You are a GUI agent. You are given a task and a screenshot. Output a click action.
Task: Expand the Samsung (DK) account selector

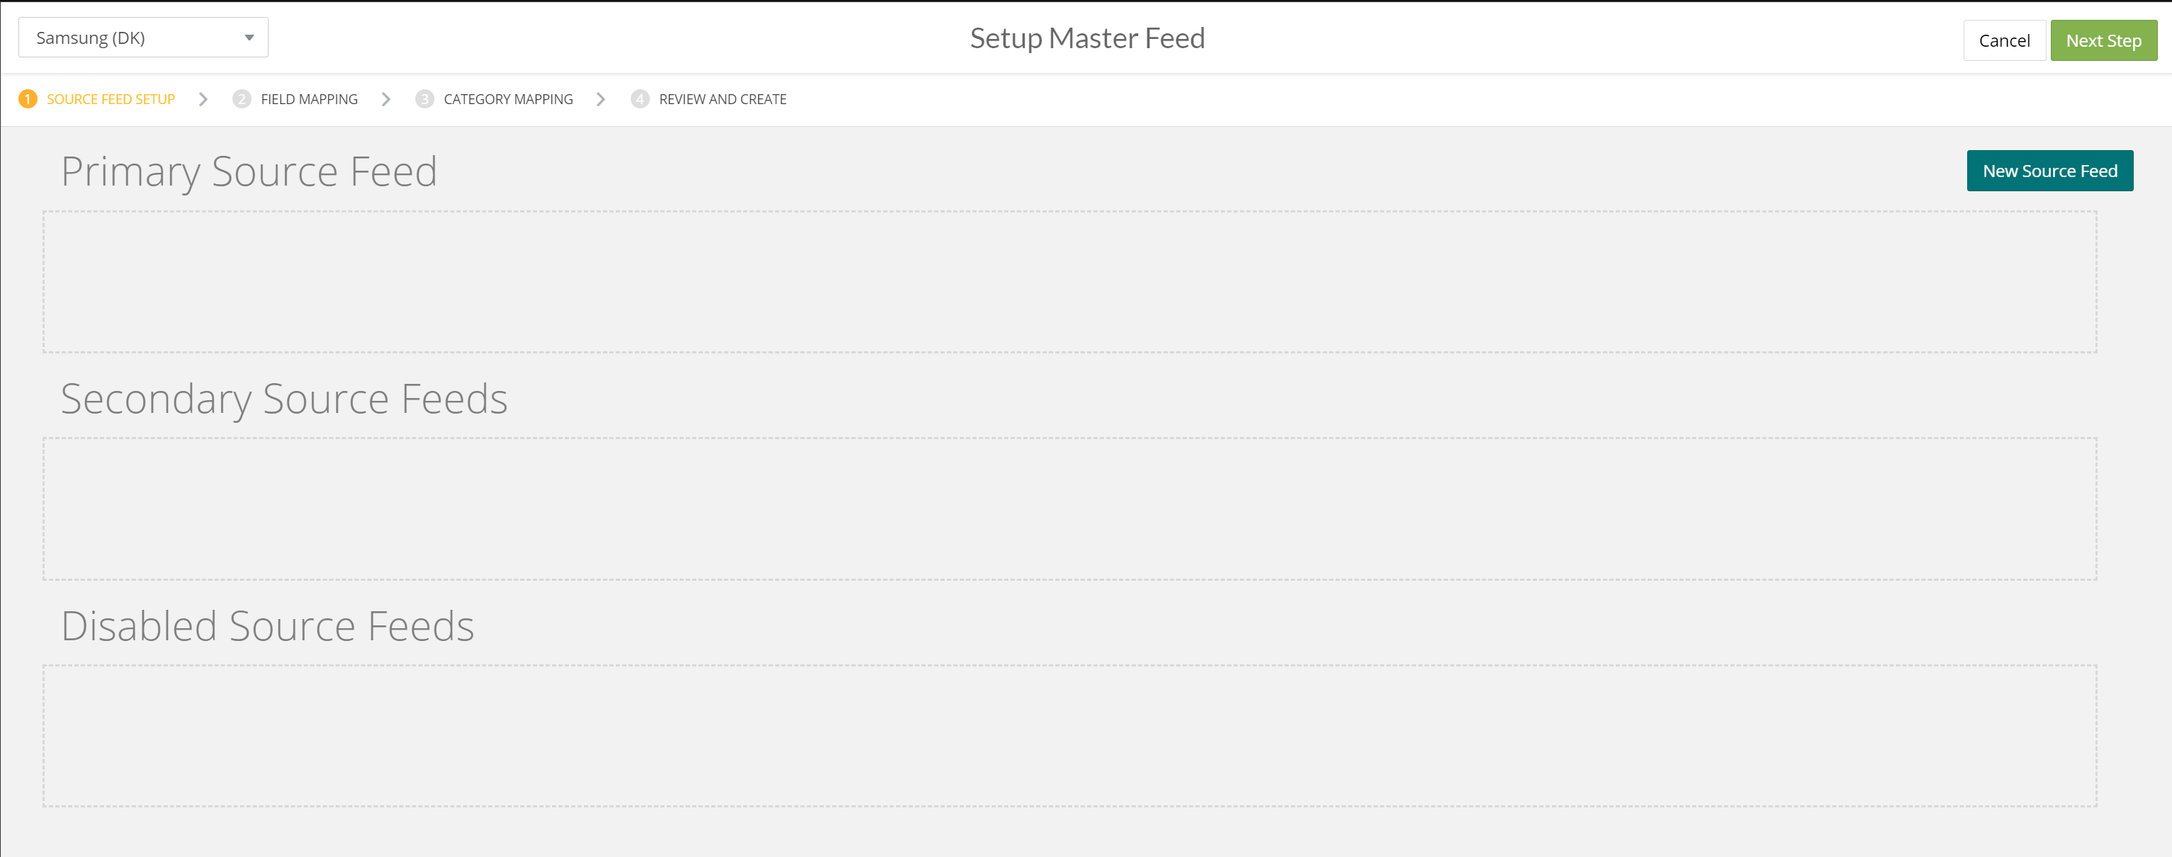(x=143, y=38)
